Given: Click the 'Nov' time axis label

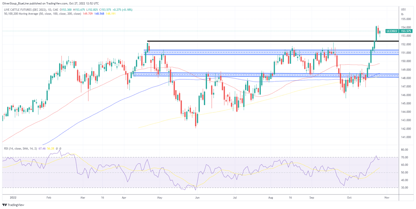Looking at the screenshot, I should (x=387, y=198).
